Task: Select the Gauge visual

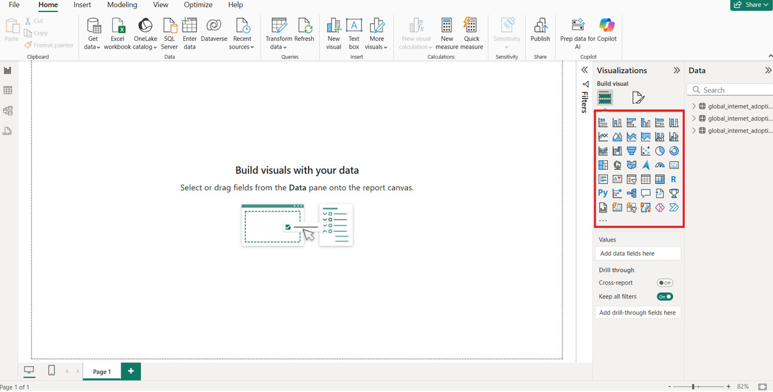Action: tap(660, 165)
